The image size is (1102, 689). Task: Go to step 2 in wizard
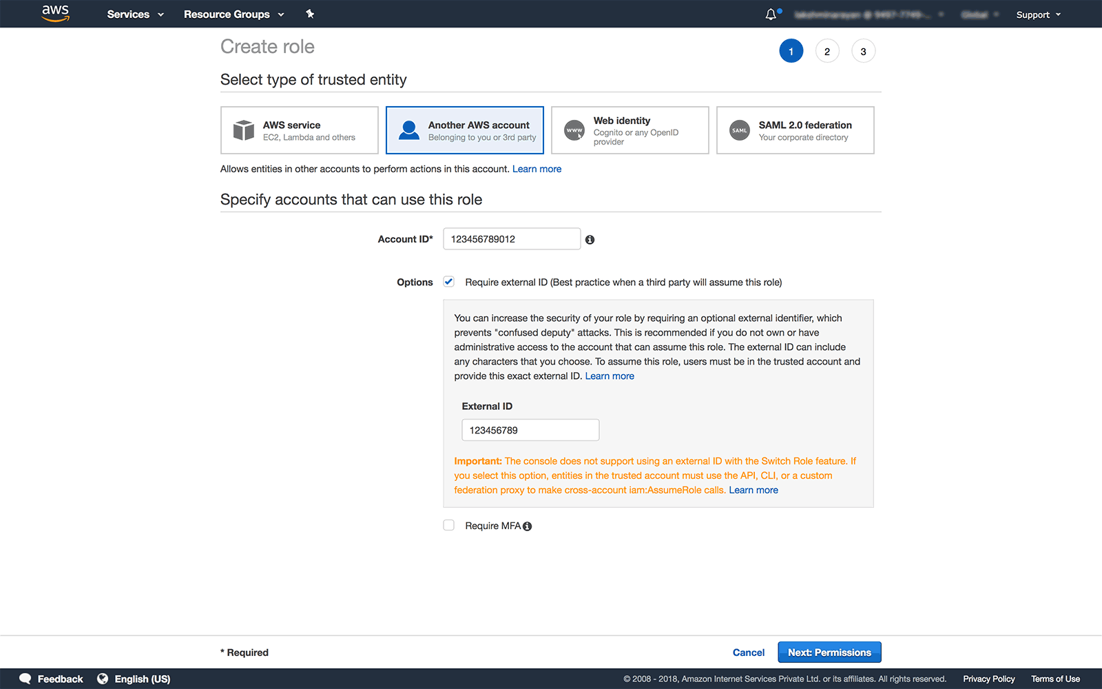pyautogui.click(x=827, y=52)
